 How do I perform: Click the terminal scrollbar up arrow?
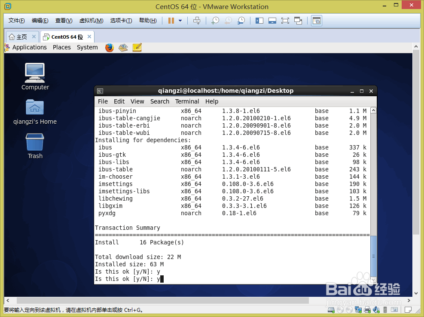(x=373, y=110)
